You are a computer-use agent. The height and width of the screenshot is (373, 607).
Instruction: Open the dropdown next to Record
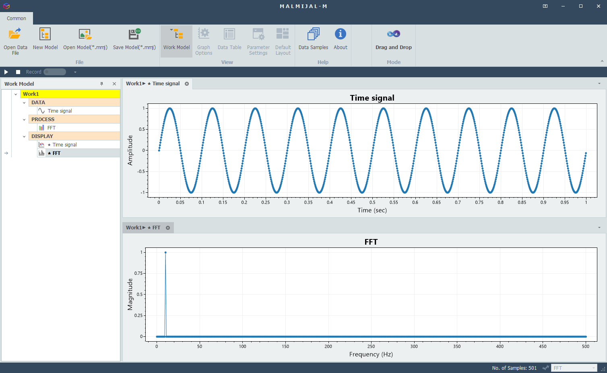pos(75,72)
